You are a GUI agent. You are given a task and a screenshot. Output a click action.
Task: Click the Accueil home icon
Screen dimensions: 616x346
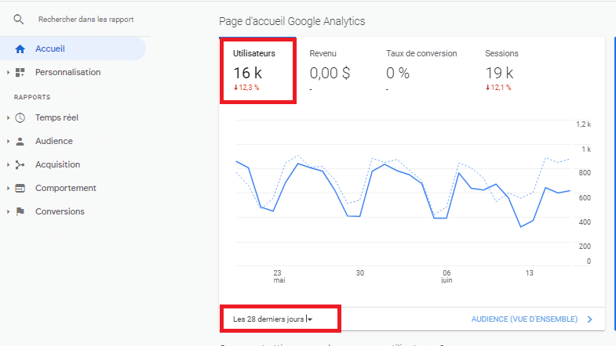click(20, 49)
